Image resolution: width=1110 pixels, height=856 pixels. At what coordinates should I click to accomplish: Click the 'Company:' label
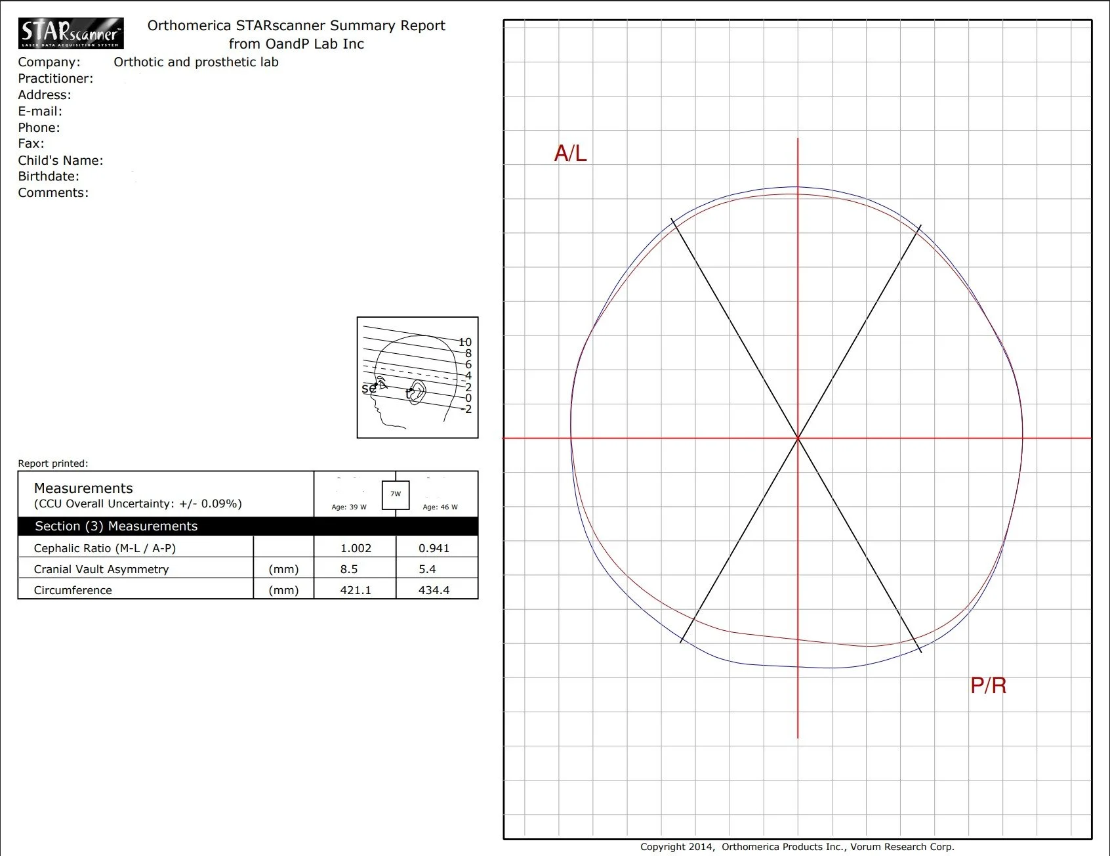coord(49,62)
